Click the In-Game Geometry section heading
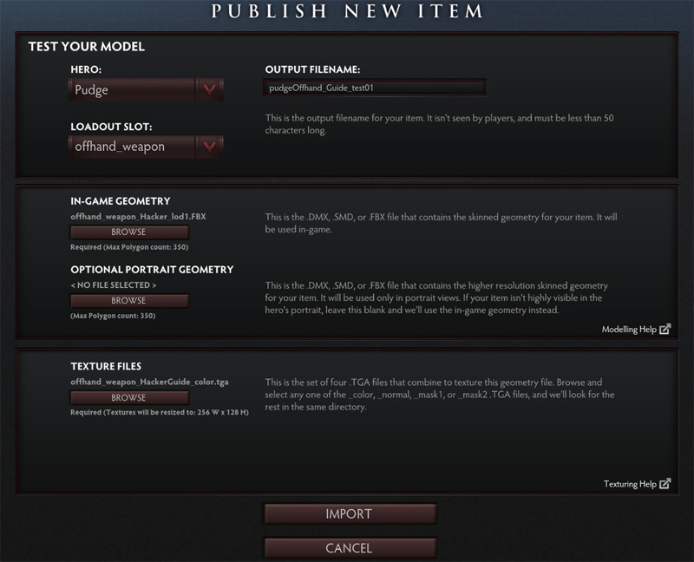Screen dimensions: 694x562 tap(121, 201)
